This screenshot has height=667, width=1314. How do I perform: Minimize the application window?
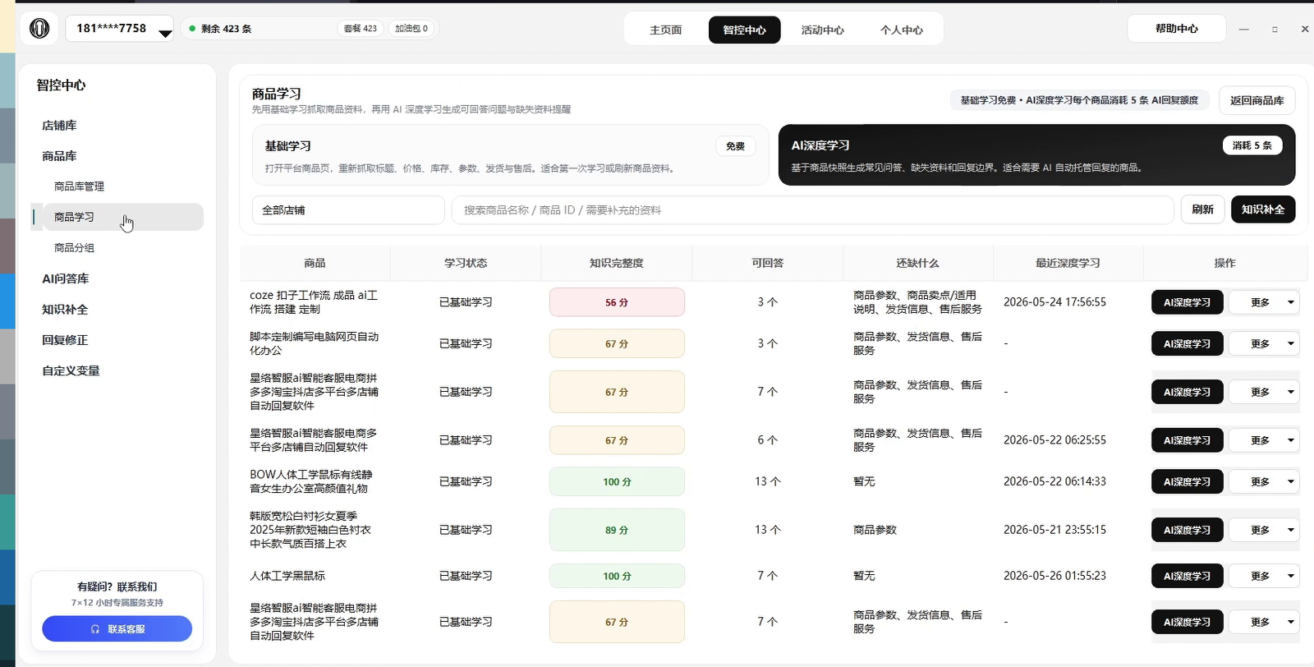pyautogui.click(x=1244, y=29)
